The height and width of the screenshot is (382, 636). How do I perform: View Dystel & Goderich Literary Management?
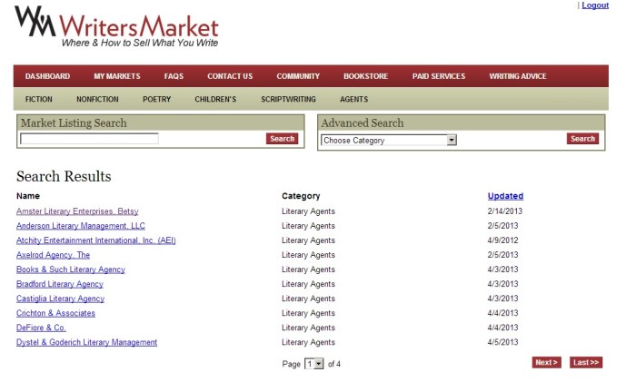tap(86, 342)
